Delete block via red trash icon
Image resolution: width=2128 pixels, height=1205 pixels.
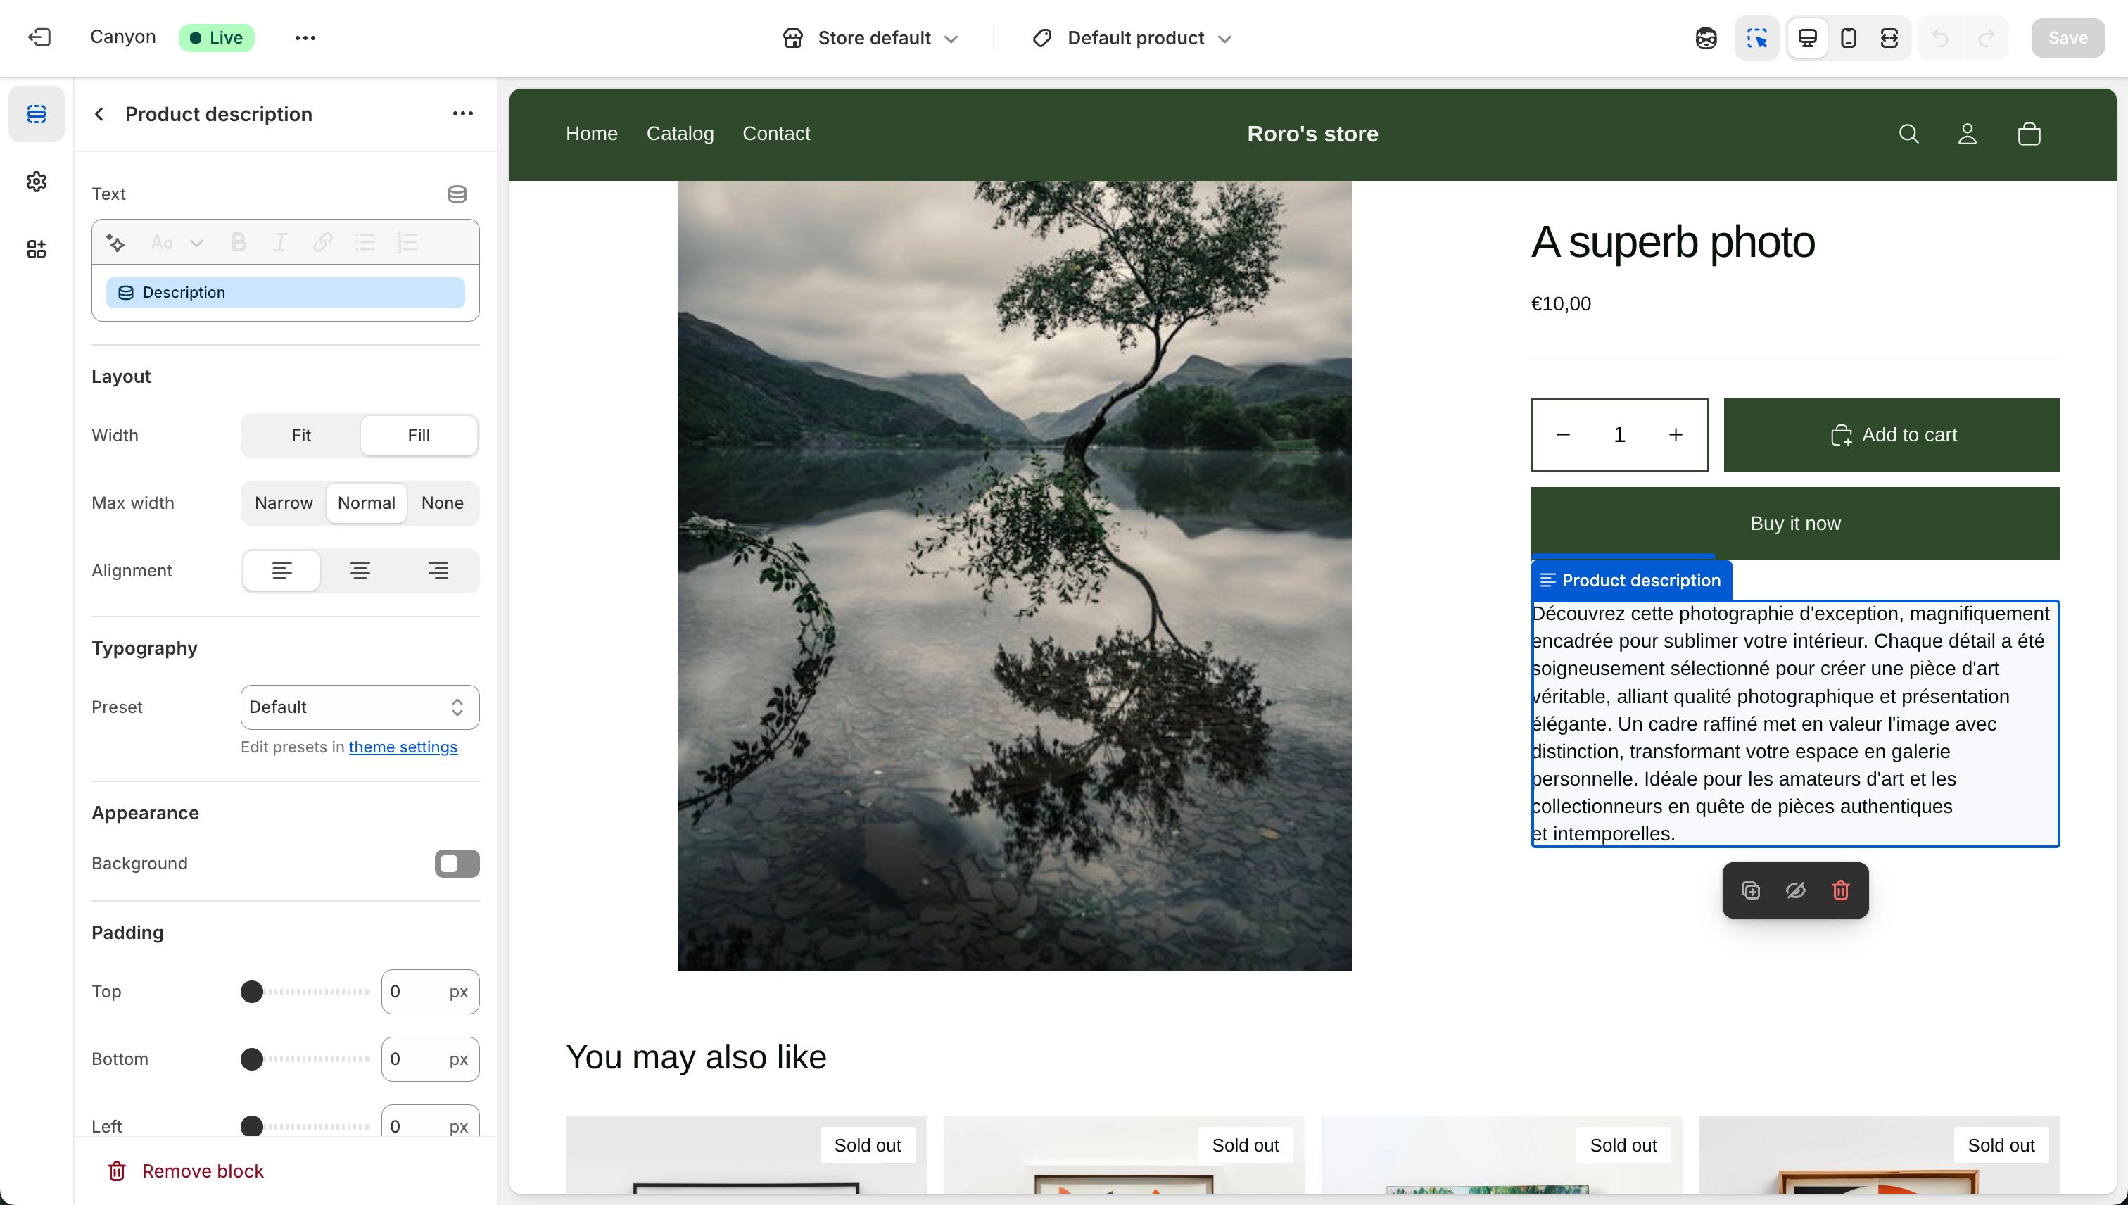click(1840, 890)
